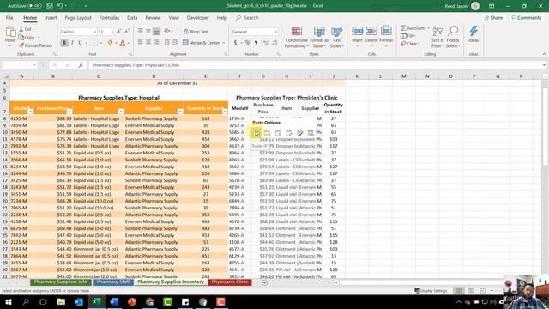
Task: Open Model# column filter dropdown
Action: tap(31, 112)
